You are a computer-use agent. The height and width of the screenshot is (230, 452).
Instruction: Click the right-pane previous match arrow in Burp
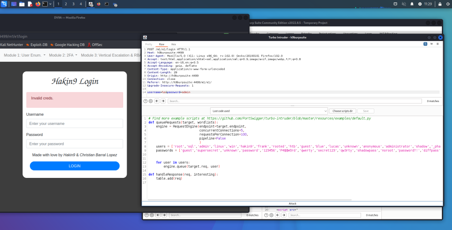pyautogui.click(x=278, y=215)
